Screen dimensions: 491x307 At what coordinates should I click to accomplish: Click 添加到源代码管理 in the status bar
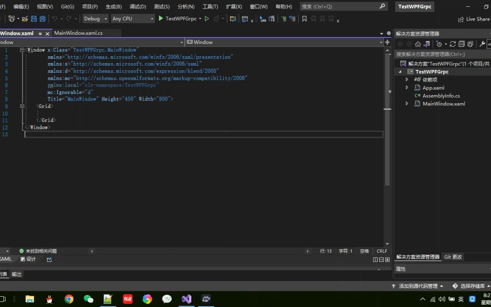[418, 286]
